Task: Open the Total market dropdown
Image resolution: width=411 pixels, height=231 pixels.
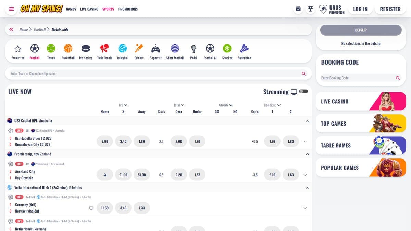Action: point(179,105)
